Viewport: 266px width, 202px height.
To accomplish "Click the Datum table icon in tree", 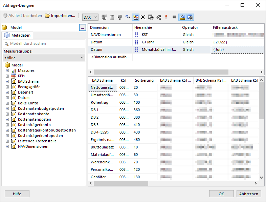I will pos(14,98).
